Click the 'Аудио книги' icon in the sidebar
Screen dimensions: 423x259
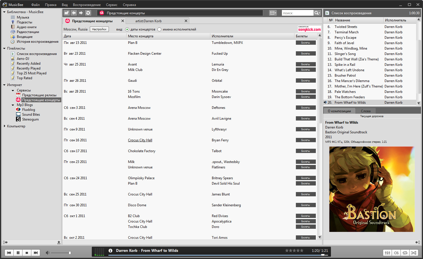pos(13,27)
